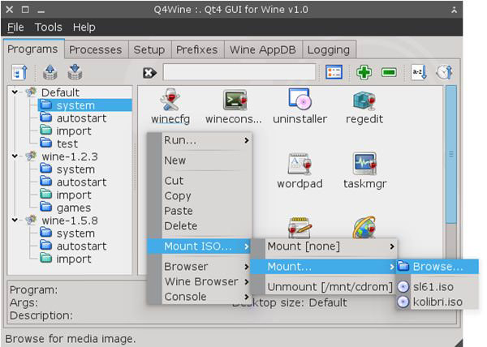This screenshot has height=347, width=487.
Task: Switch to the Processes tab
Action: [x=96, y=49]
